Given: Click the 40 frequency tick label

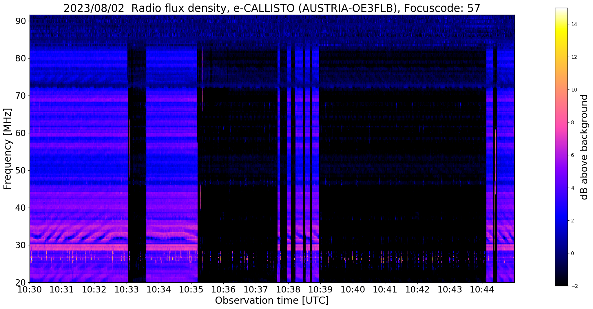Looking at the screenshot, I should click(21, 208).
